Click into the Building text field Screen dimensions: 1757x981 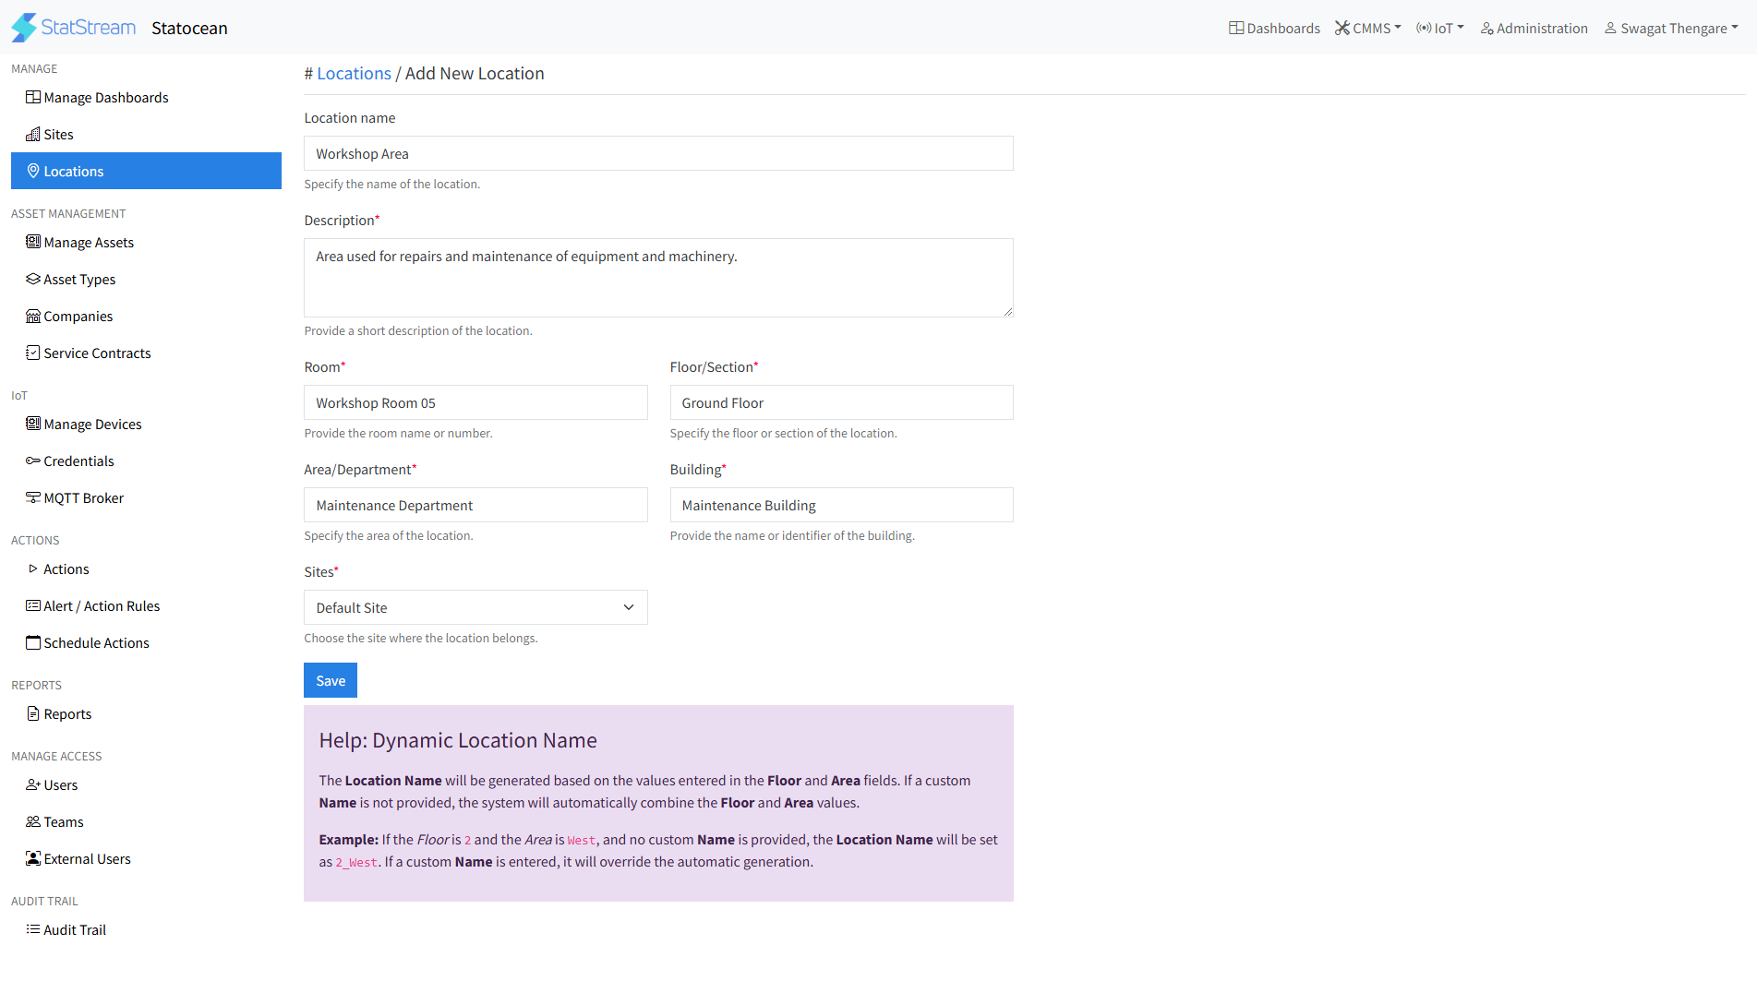pyautogui.click(x=840, y=505)
